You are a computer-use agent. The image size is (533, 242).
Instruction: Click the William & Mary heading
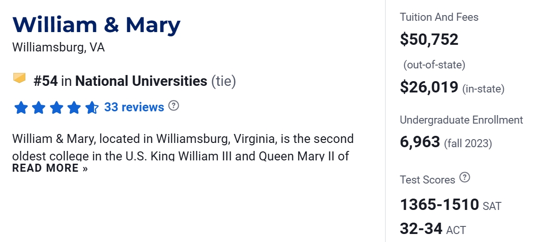point(96,25)
